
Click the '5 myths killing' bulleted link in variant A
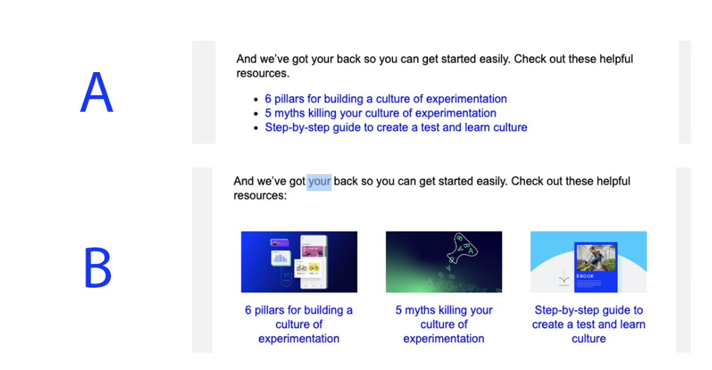[x=380, y=113]
